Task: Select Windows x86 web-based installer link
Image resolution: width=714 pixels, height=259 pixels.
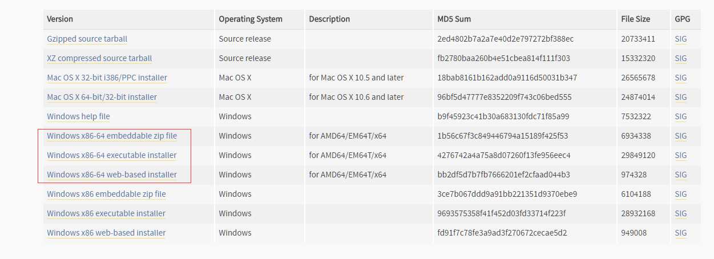Action: pos(106,233)
